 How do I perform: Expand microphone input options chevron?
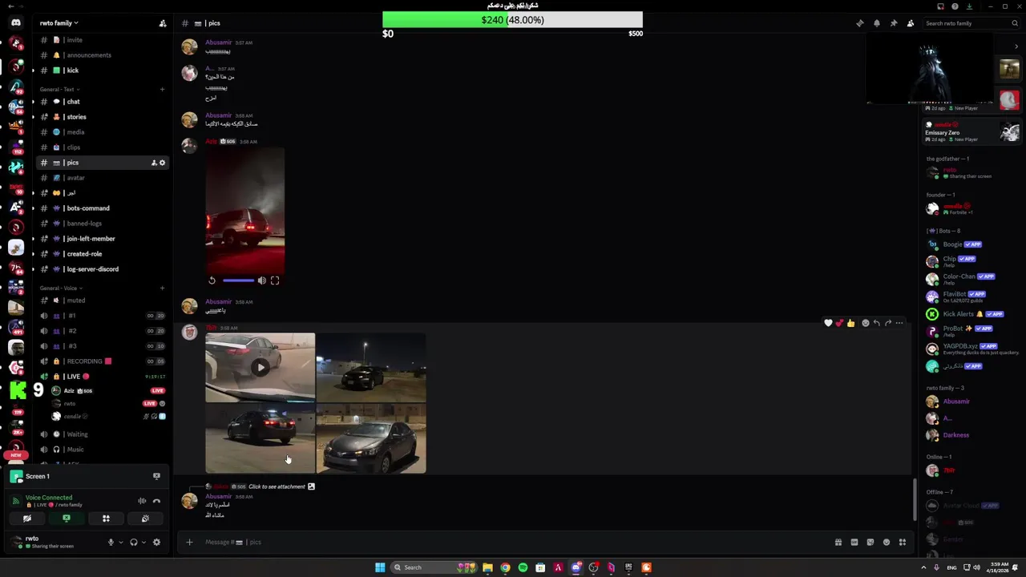(x=121, y=543)
